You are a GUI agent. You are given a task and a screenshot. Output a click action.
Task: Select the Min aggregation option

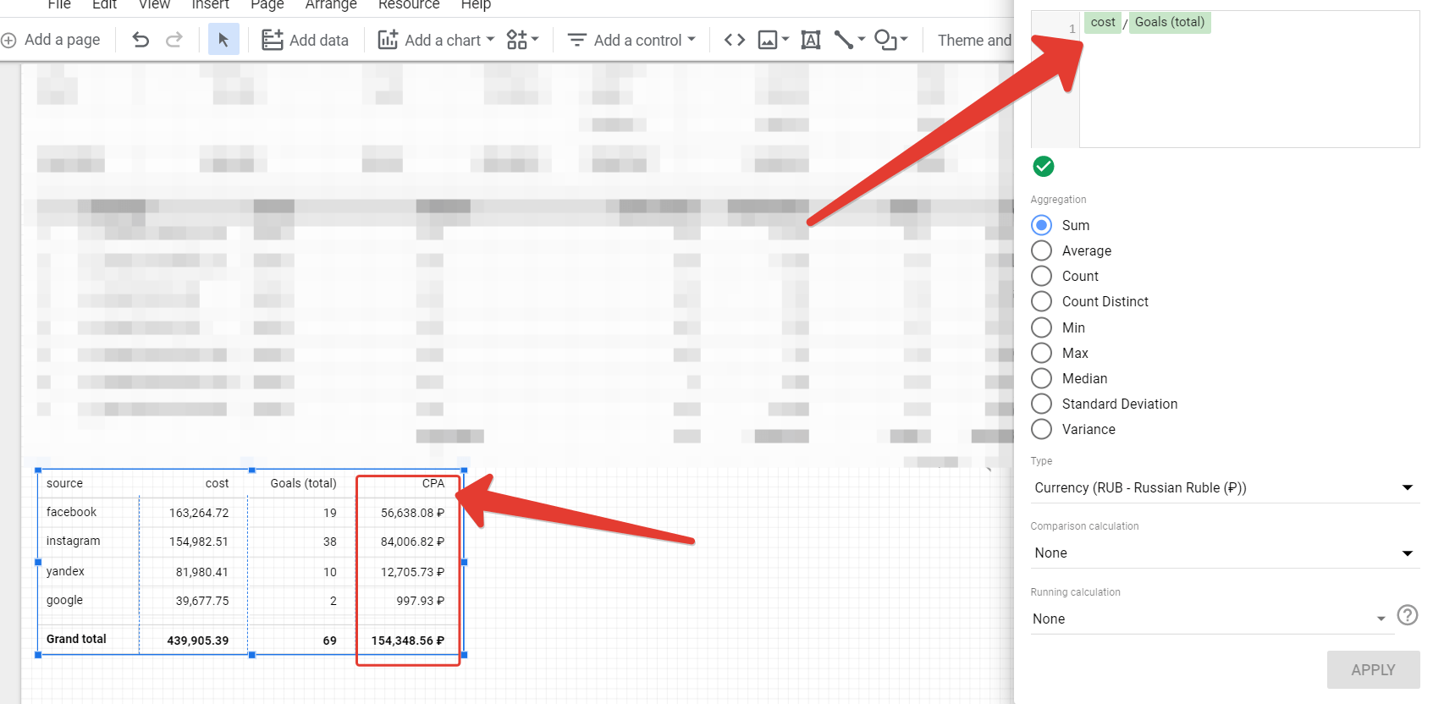tap(1042, 327)
